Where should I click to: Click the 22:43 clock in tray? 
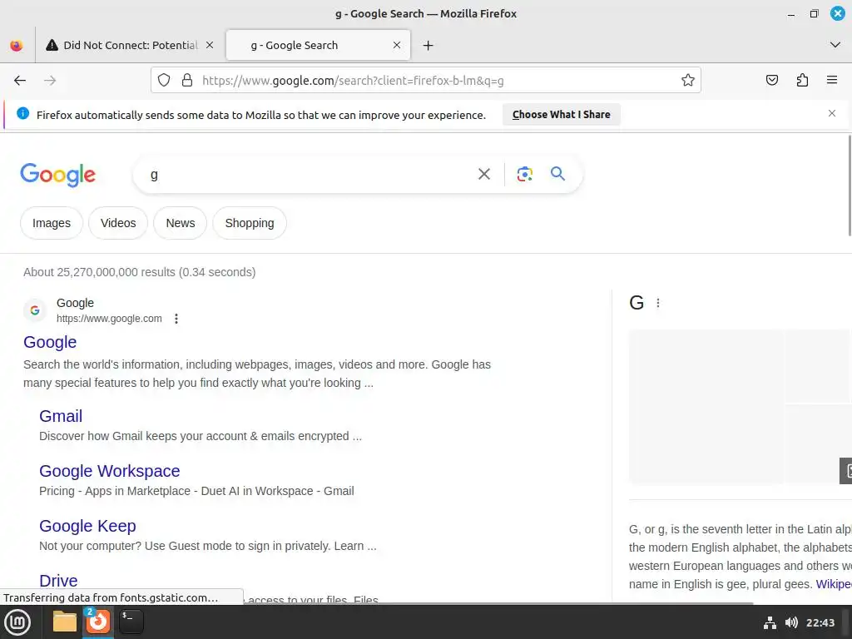tap(820, 622)
